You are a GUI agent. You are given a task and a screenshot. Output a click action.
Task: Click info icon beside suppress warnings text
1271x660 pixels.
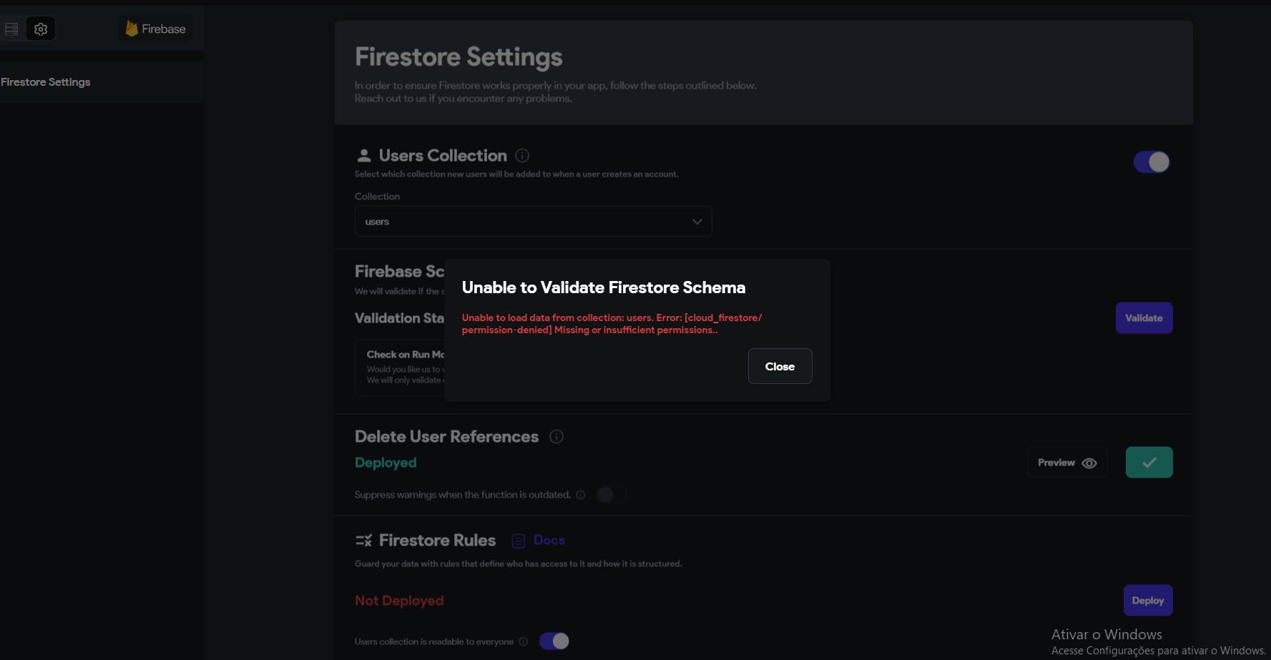581,495
